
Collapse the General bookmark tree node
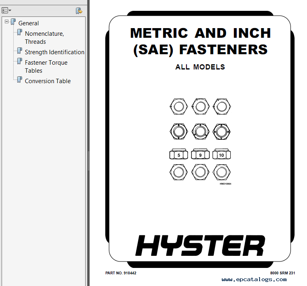[7, 22]
